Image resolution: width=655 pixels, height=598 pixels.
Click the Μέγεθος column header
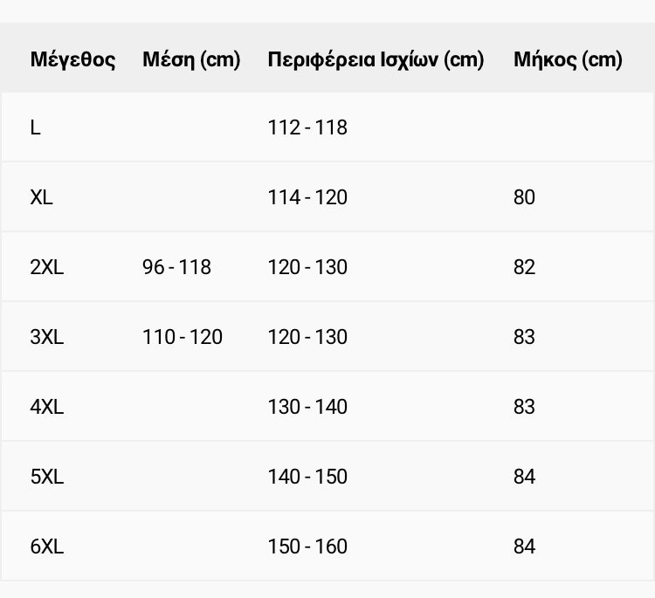pyautogui.click(x=72, y=59)
